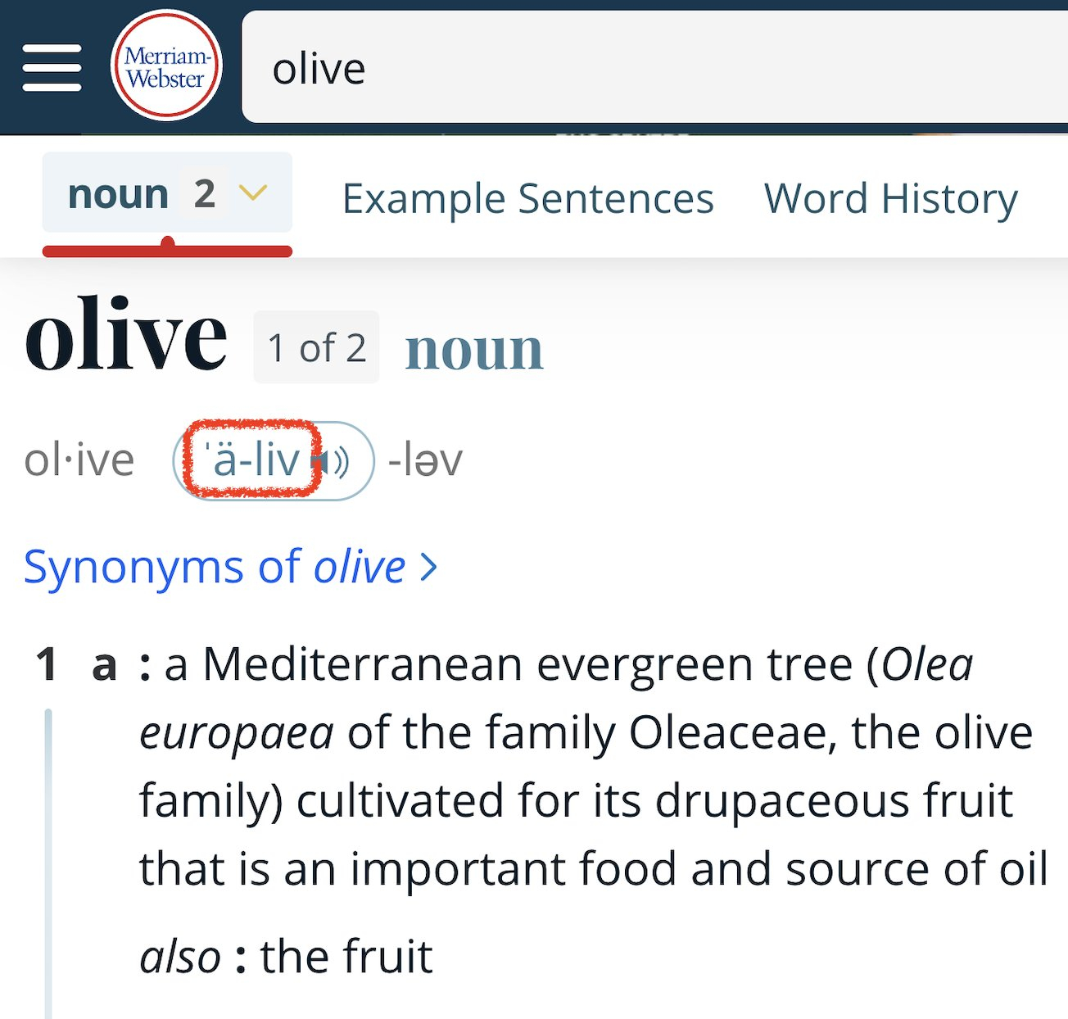Click the syllable breakdown ol·ive
The height and width of the screenshot is (1019, 1068).
pyautogui.click(x=79, y=460)
